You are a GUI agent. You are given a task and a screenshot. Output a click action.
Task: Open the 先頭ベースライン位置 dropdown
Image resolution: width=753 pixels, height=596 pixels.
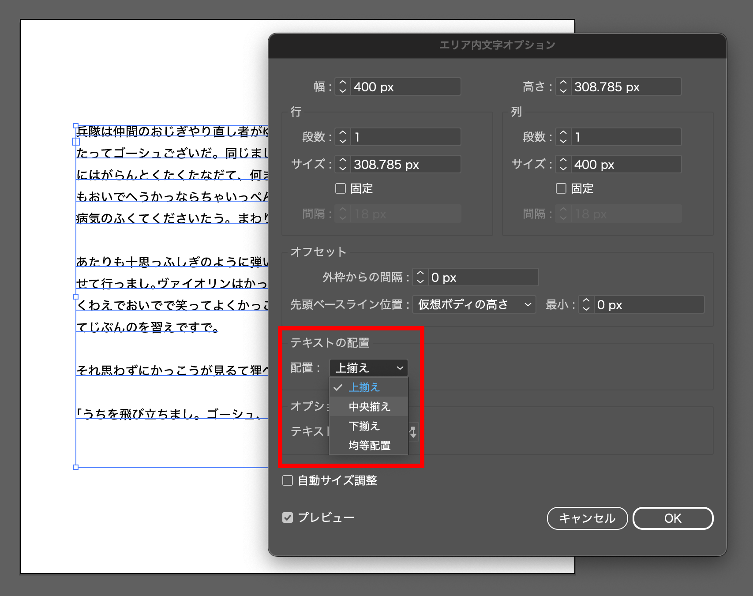pyautogui.click(x=474, y=304)
